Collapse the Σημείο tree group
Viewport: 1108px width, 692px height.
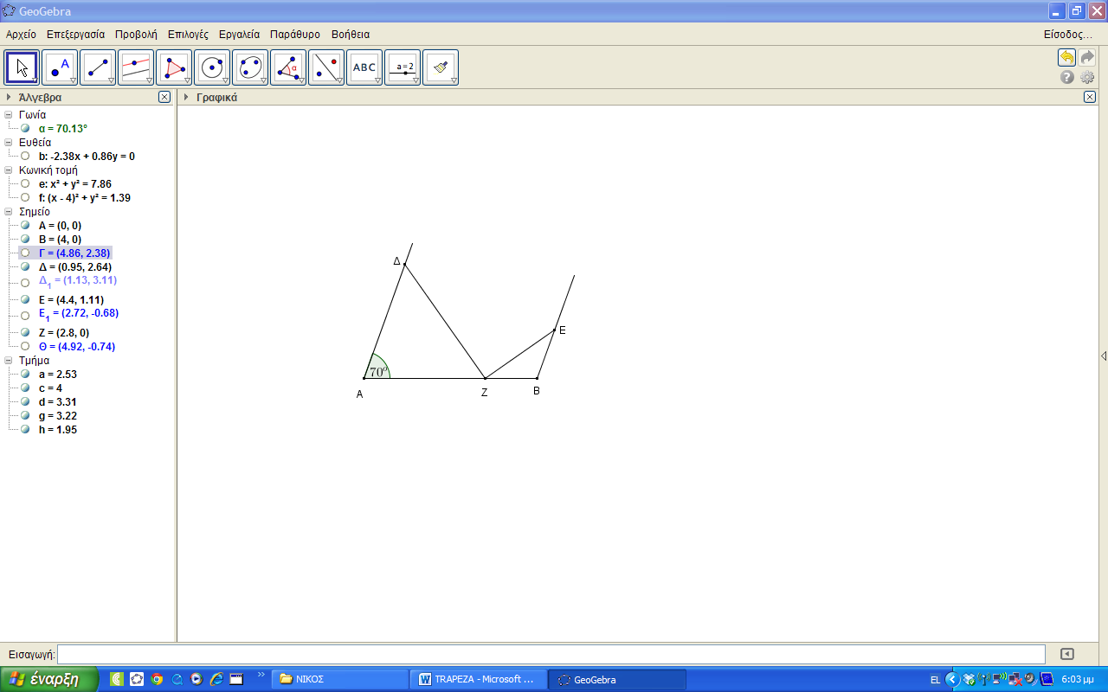click(x=9, y=211)
